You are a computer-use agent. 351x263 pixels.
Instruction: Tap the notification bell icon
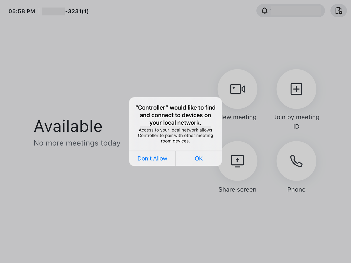tap(264, 11)
